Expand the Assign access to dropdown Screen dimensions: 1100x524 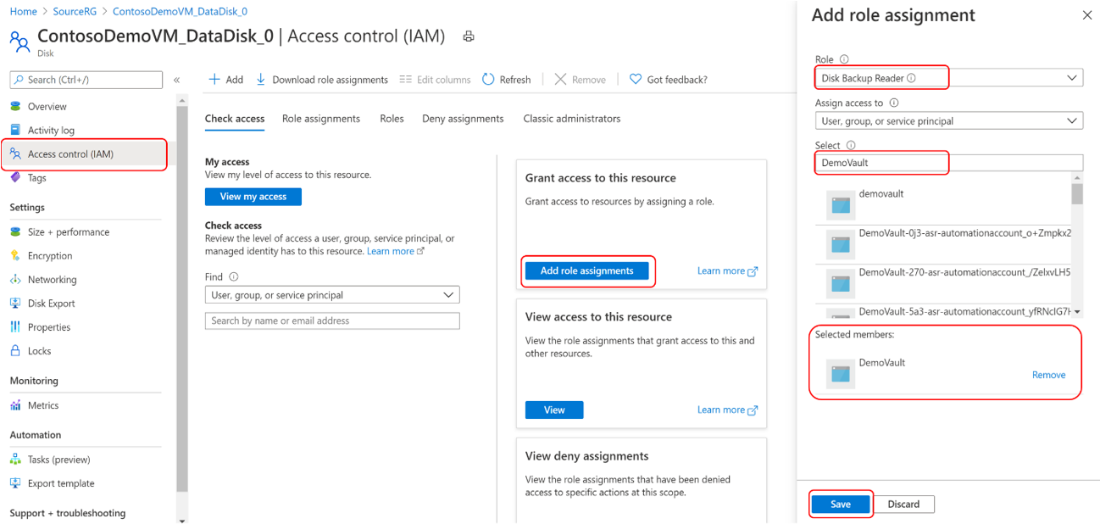tap(947, 120)
